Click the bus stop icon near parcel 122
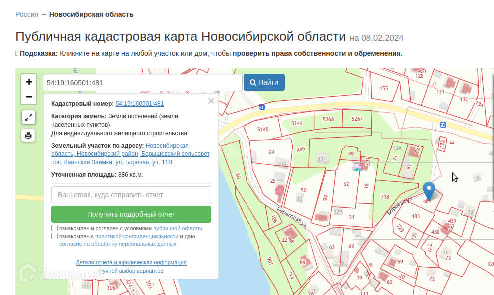Screen dimensions: 494x295 (x=443, y=125)
